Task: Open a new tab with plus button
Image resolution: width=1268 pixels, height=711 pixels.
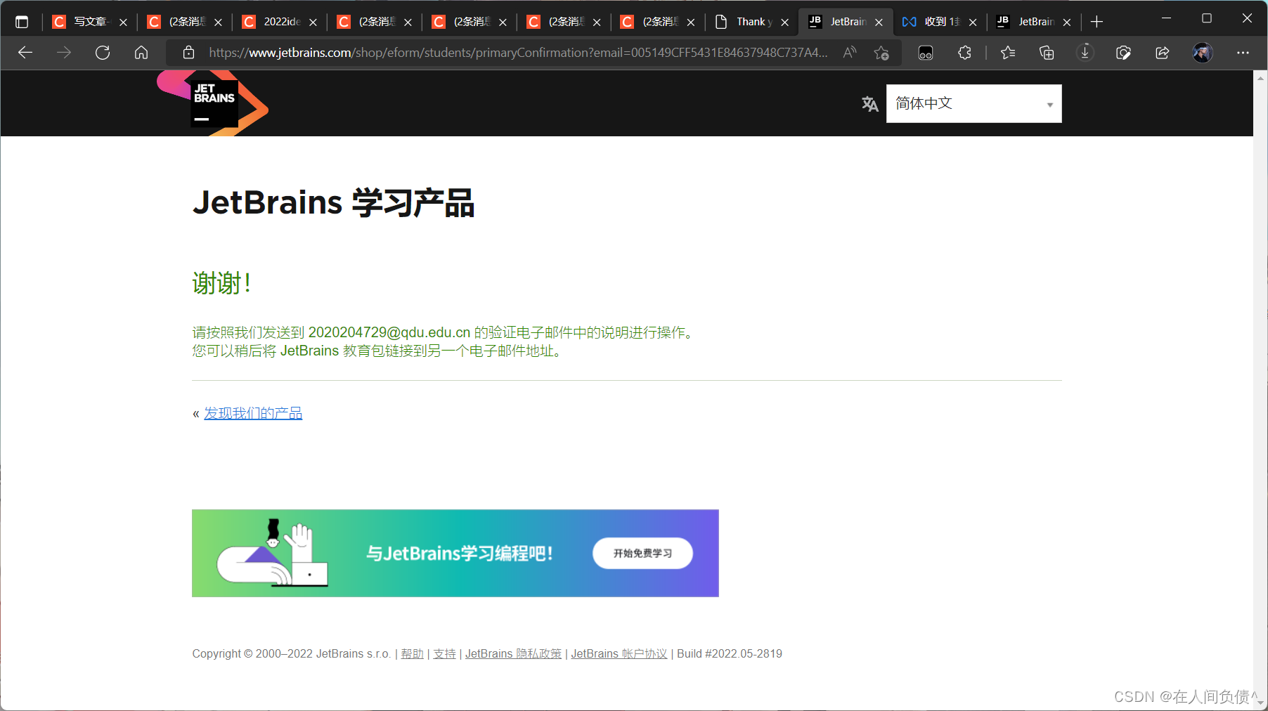Action: click(1096, 22)
